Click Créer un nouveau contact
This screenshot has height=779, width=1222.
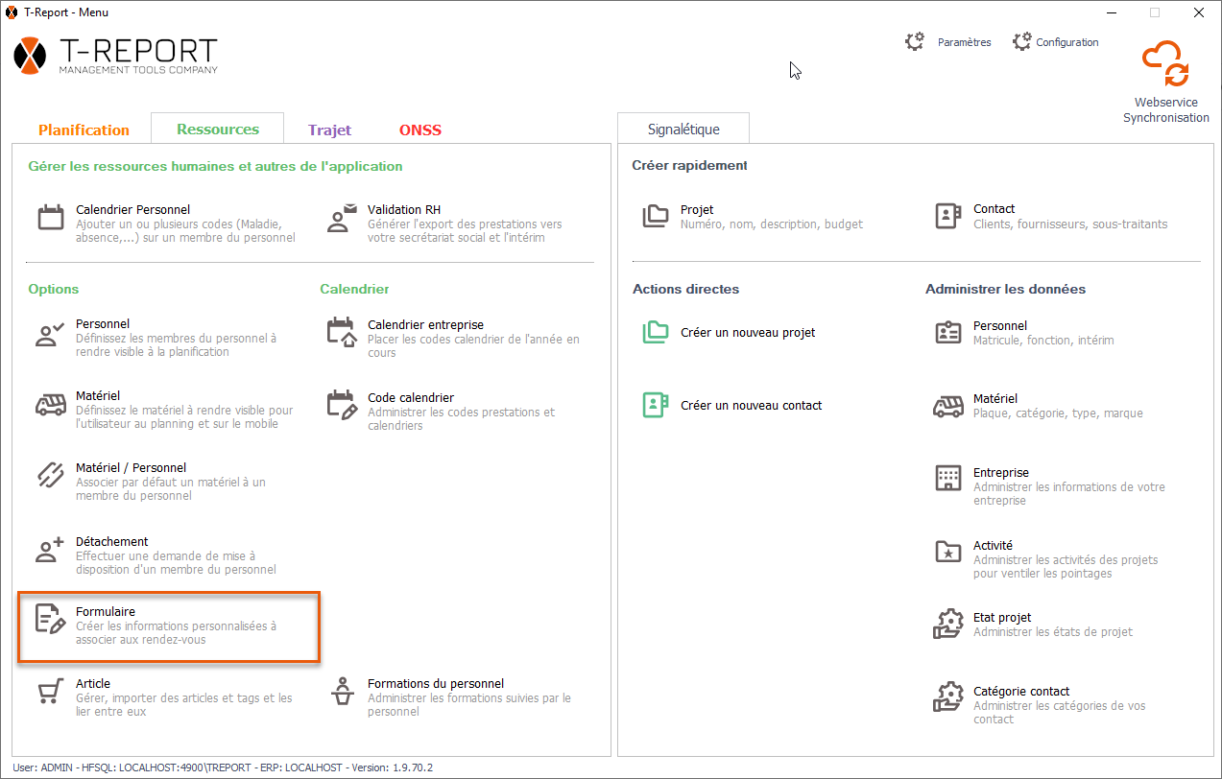click(x=751, y=406)
